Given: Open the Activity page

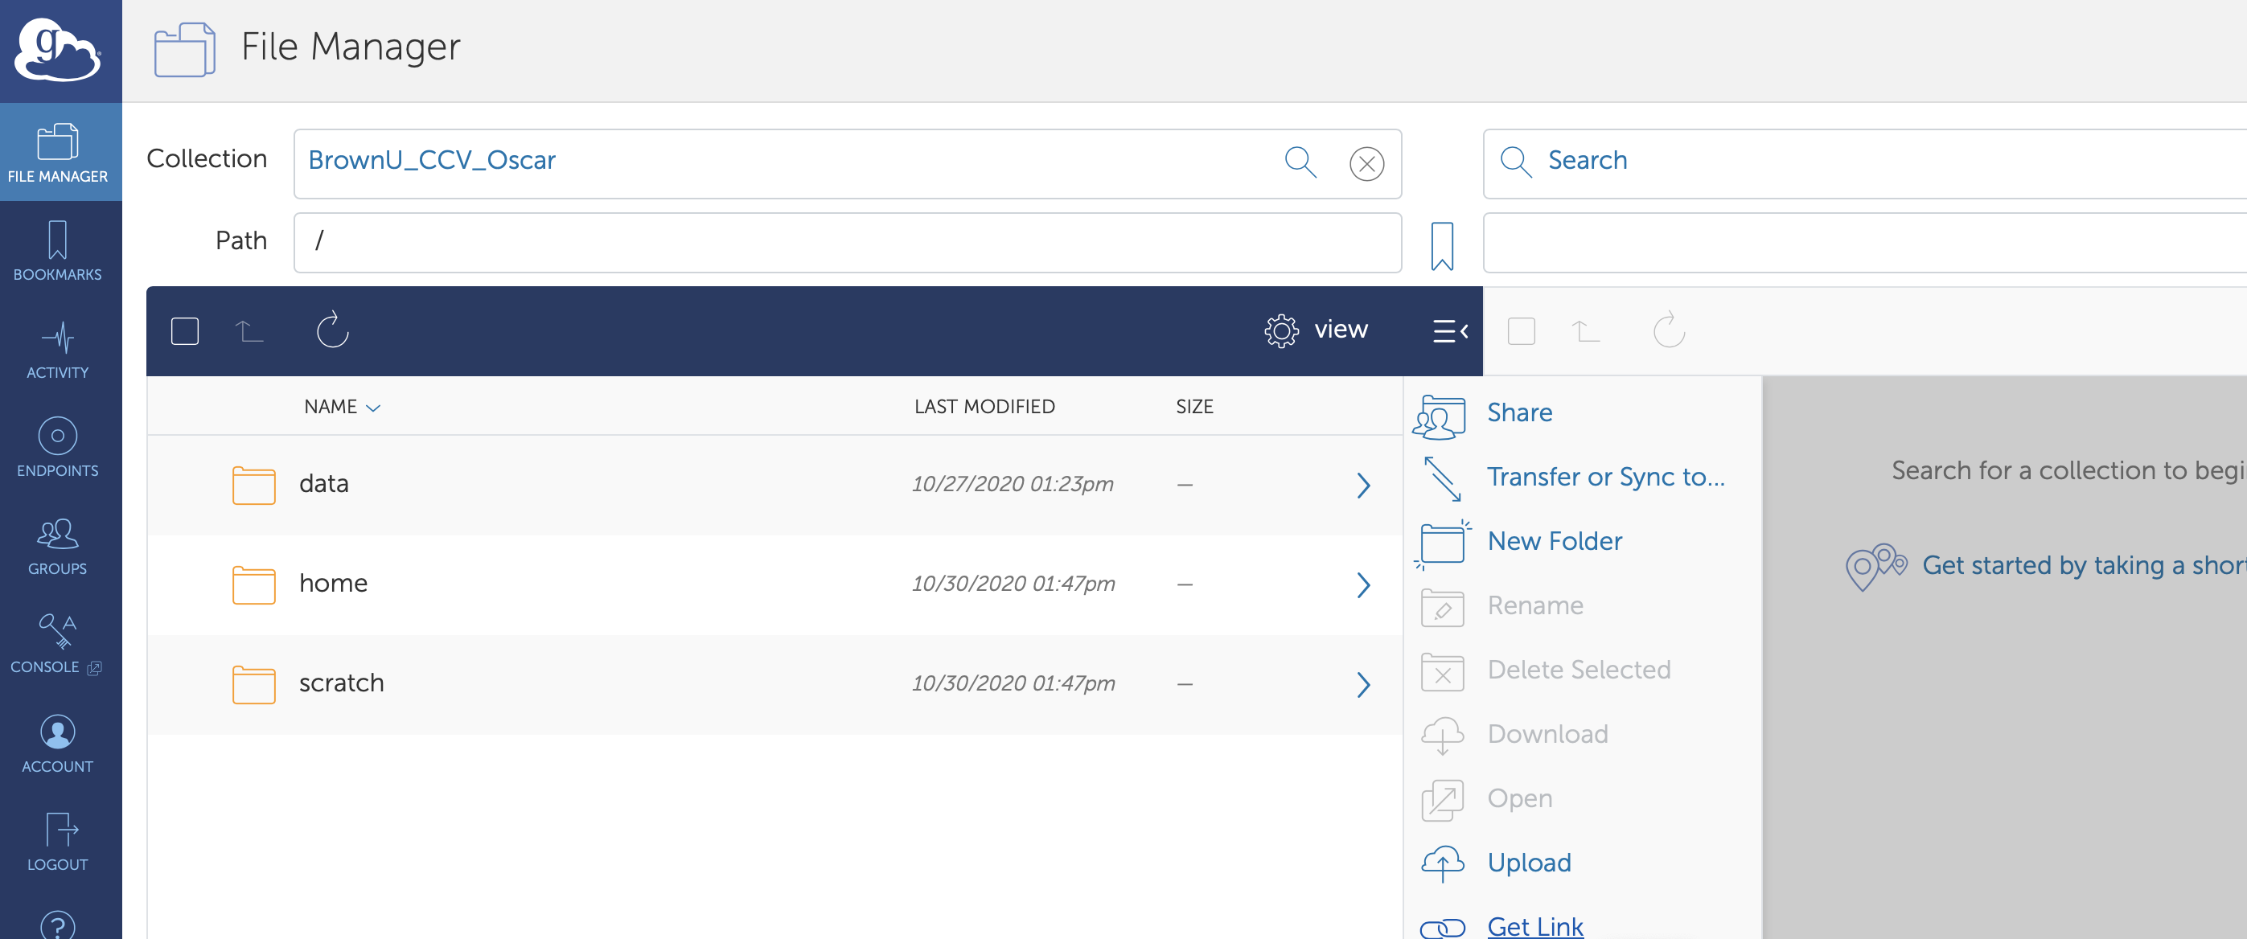Looking at the screenshot, I should pyautogui.click(x=58, y=350).
